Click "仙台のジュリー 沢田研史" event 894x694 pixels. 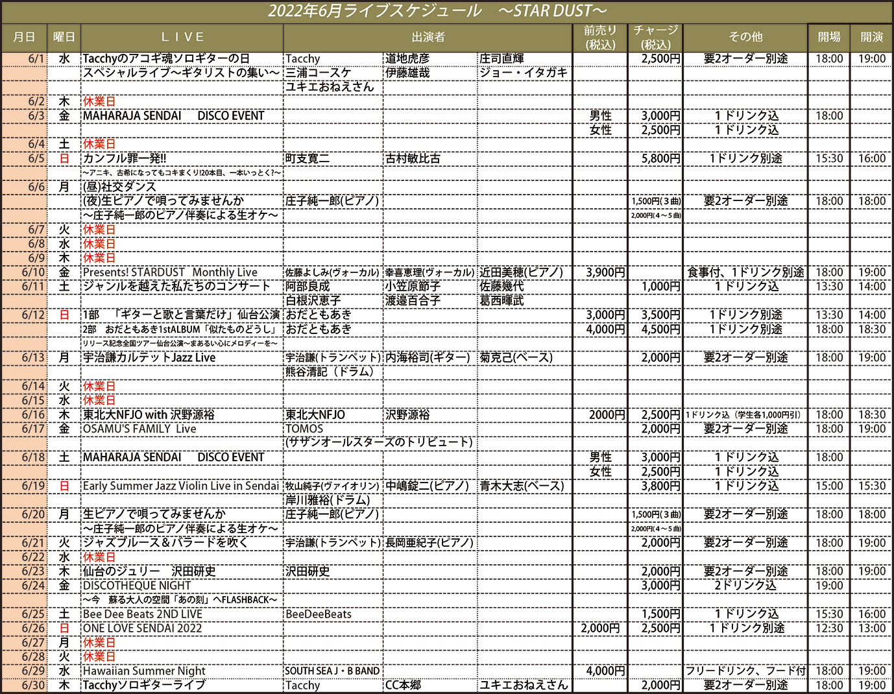(149, 571)
